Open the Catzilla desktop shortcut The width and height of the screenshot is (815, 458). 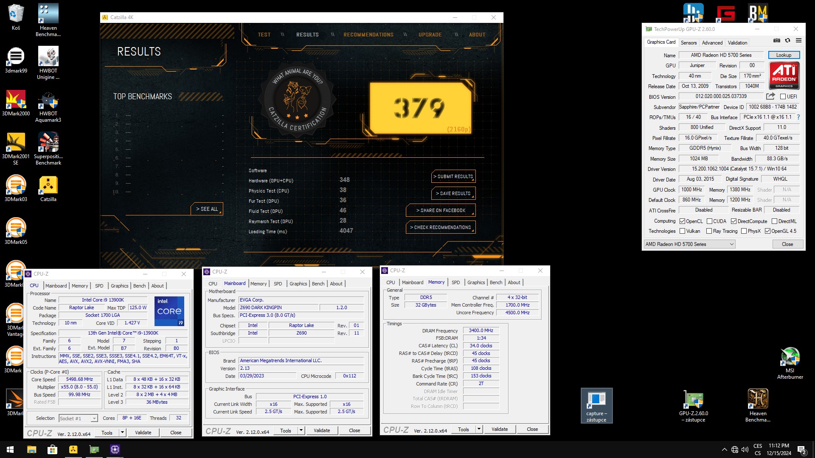pos(48,188)
